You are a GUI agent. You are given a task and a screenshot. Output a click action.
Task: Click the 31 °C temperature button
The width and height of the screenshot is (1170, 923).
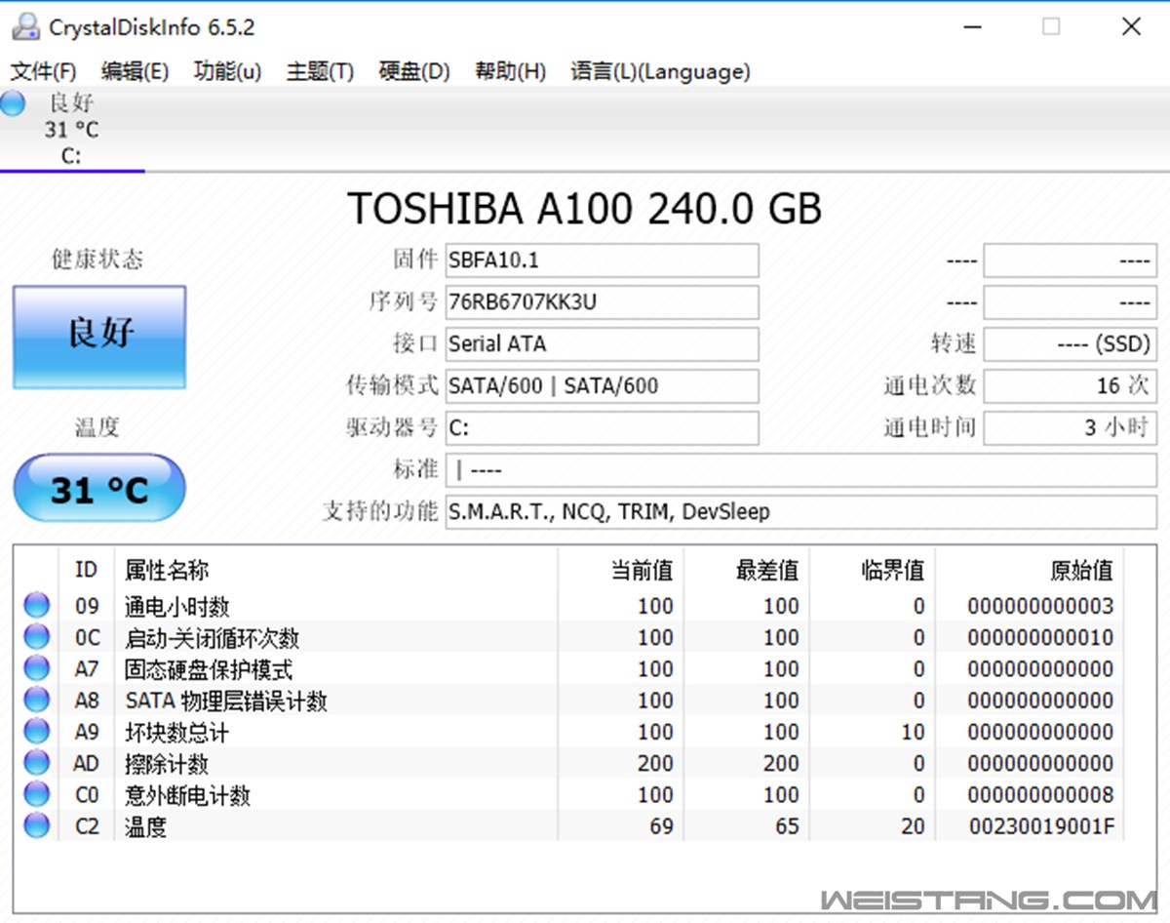(99, 488)
